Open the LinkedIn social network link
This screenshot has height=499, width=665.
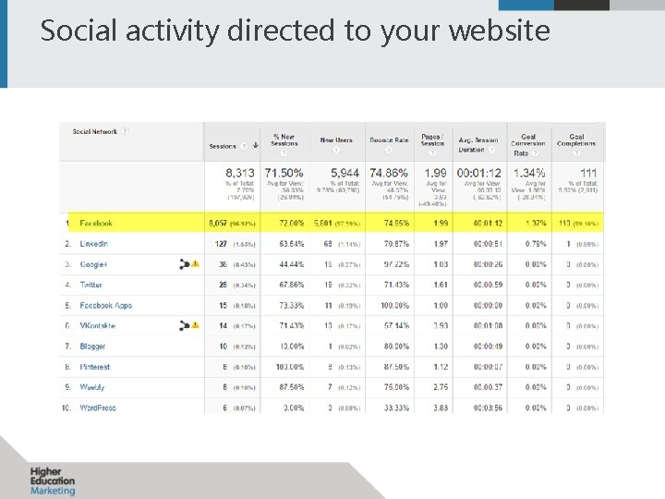(94, 244)
